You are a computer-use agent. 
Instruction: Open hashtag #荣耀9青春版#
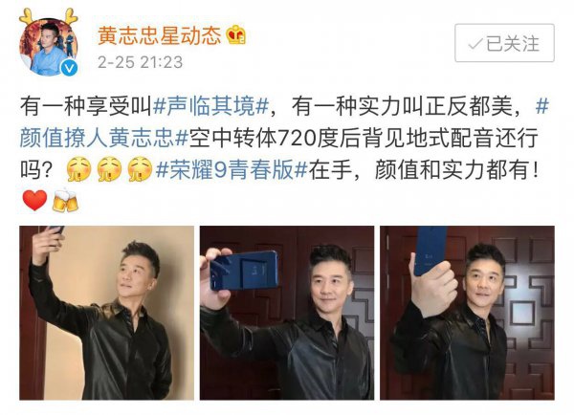(232, 169)
